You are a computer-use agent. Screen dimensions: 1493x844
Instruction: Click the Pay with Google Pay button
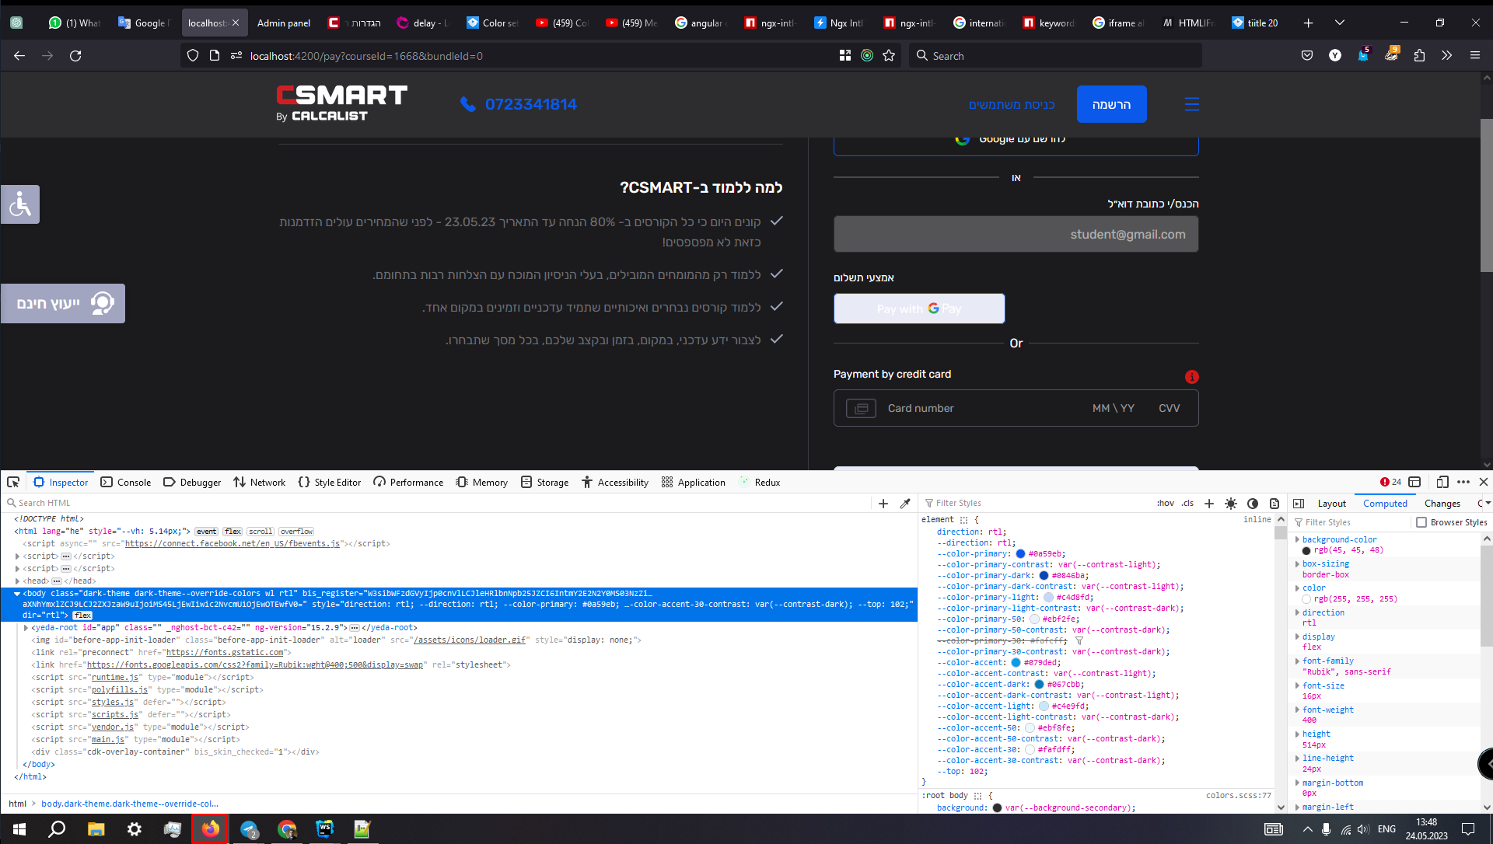tap(919, 309)
